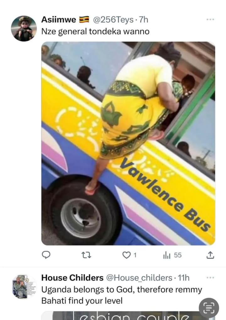
Task: Open the 7h timestamp of tweet
Action: (x=143, y=20)
